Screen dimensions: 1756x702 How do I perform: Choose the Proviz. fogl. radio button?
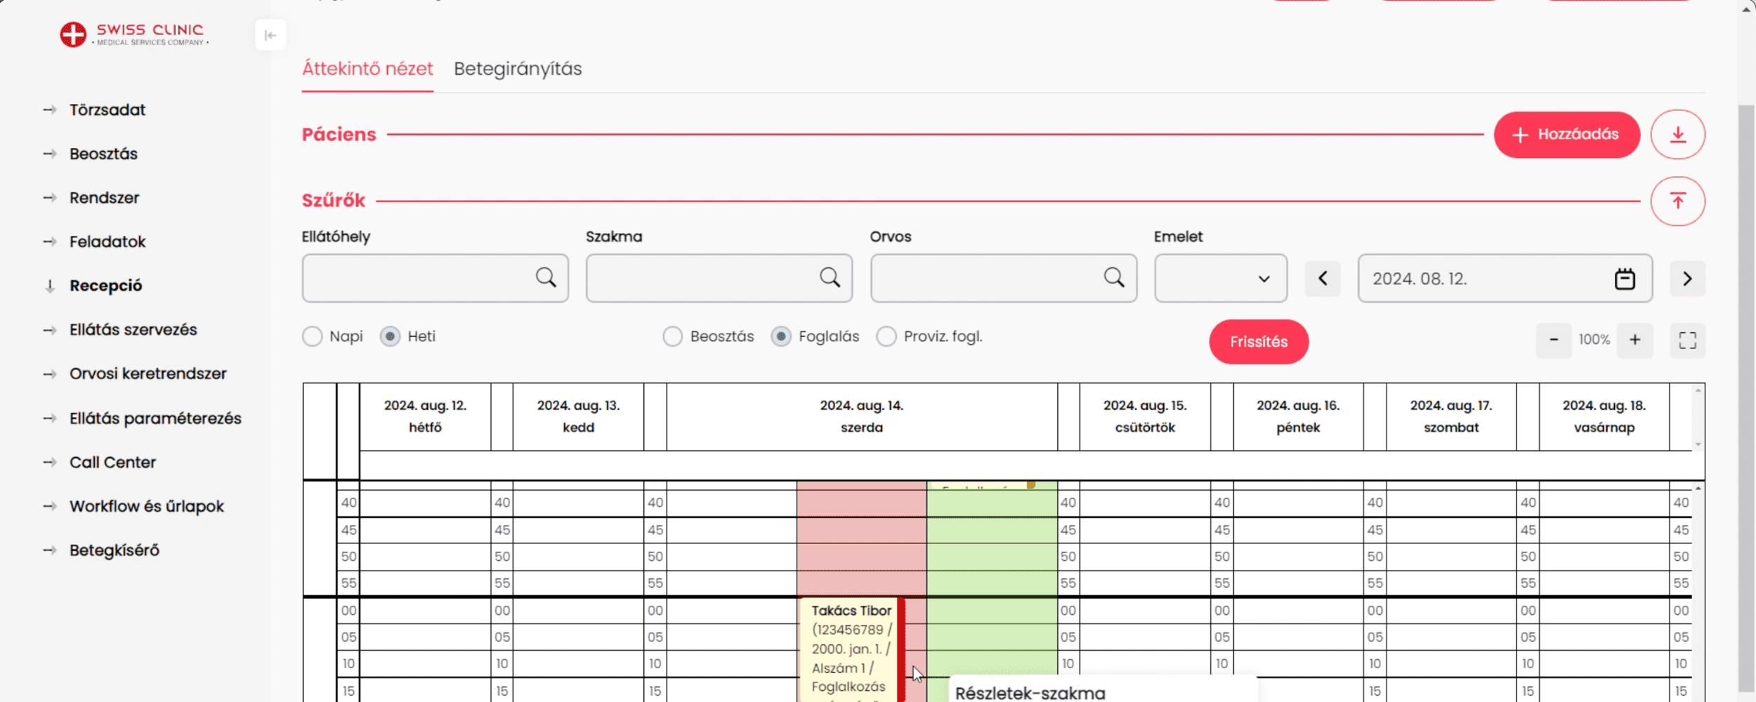[886, 336]
